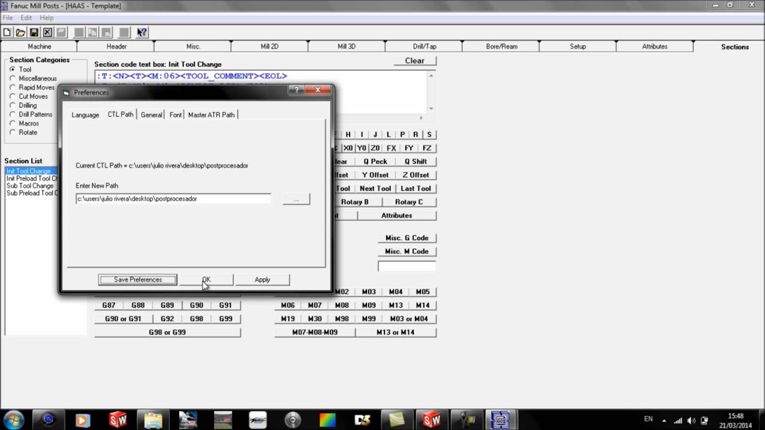765x430 pixels.
Task: Open the Bore/Ream tab
Action: (x=501, y=47)
